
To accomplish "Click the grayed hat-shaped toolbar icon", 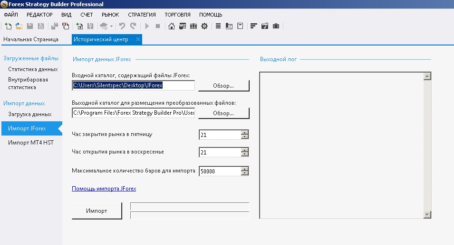I will (x=104, y=26).
